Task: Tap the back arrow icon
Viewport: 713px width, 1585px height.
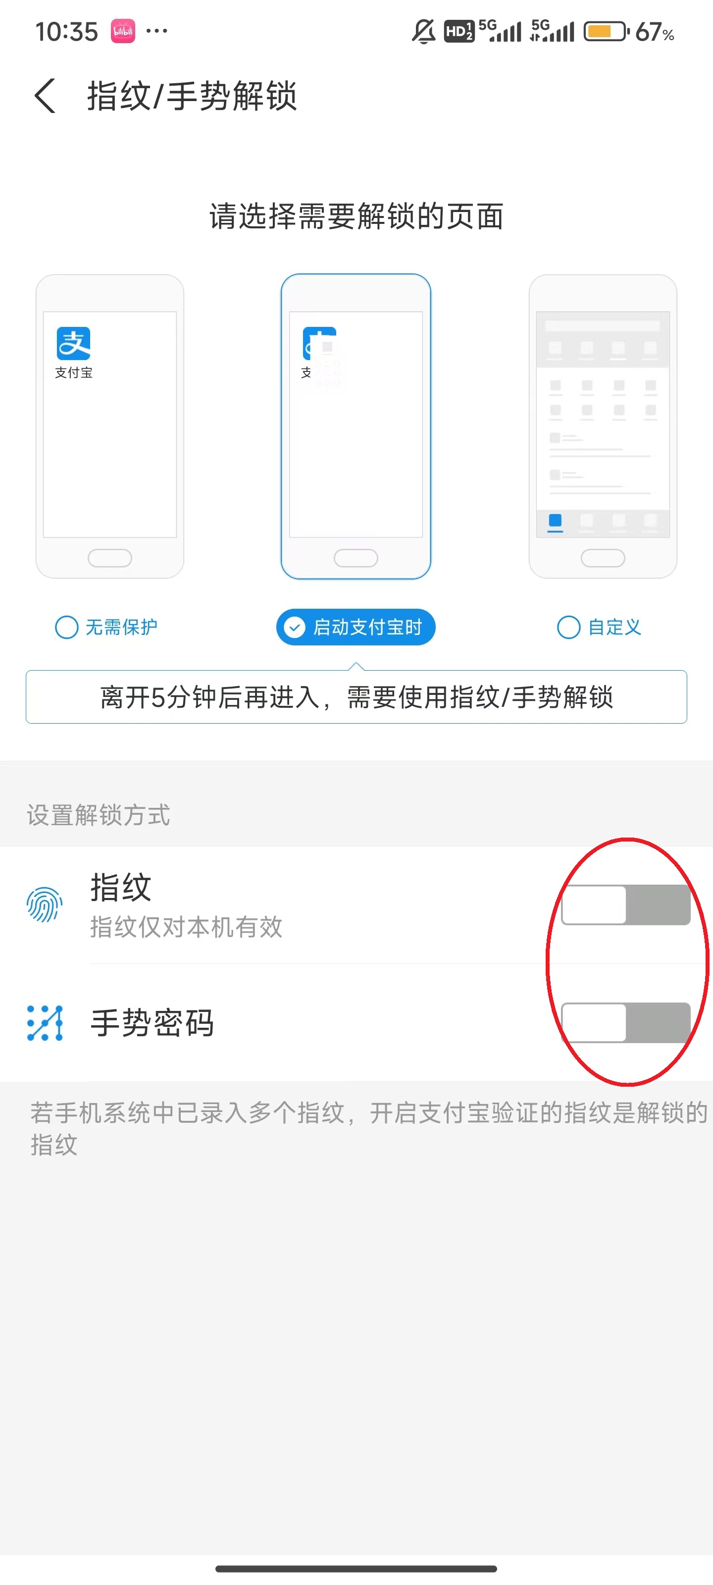Action: coord(45,96)
